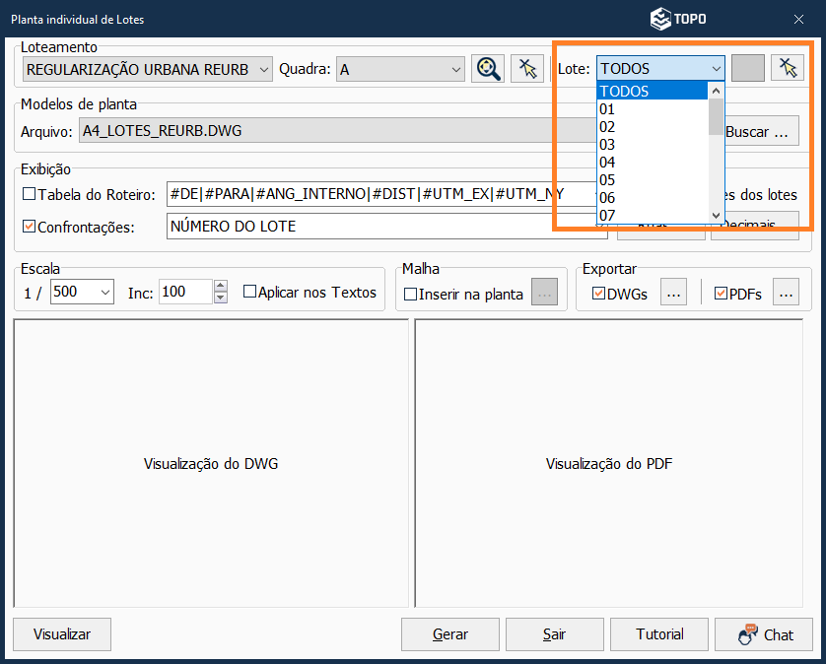
Task: Click the pick-cursor icon next to Lote
Action: point(787,68)
